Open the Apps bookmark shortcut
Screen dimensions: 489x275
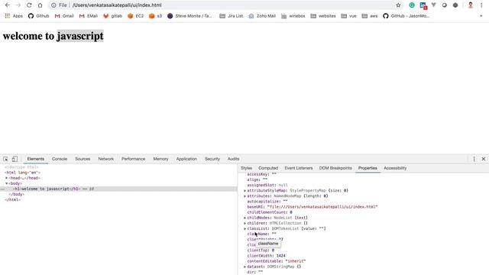[14, 16]
